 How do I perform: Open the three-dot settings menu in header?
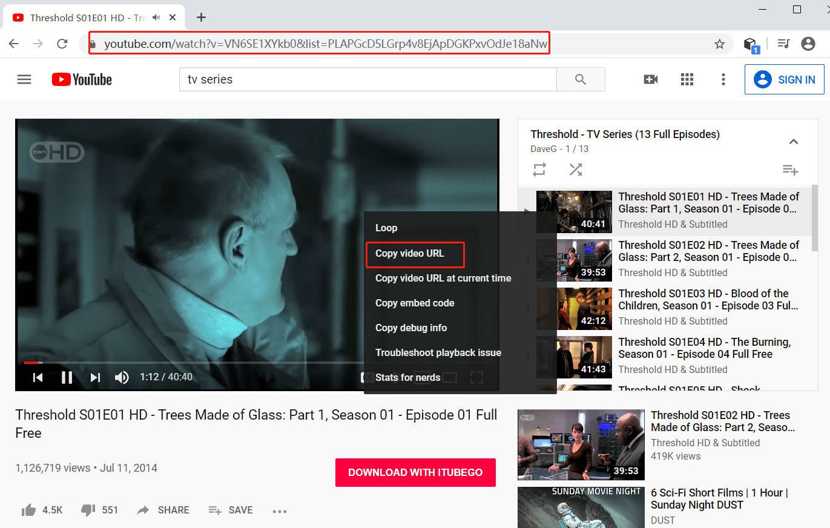coord(723,79)
